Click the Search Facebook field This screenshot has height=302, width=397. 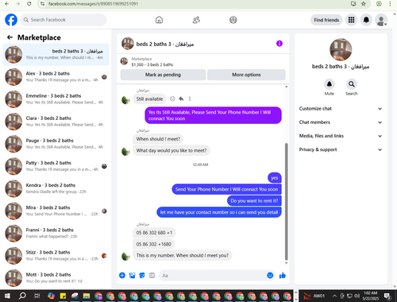(64, 20)
